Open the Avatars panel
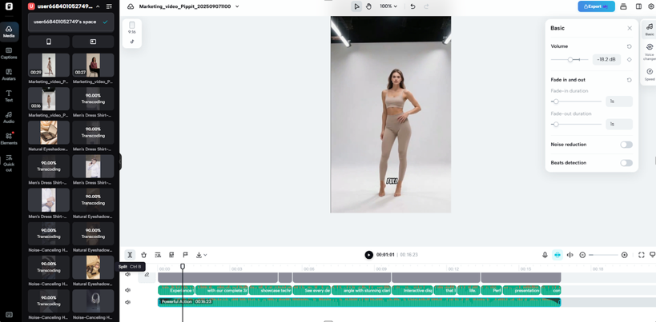 (x=9, y=74)
